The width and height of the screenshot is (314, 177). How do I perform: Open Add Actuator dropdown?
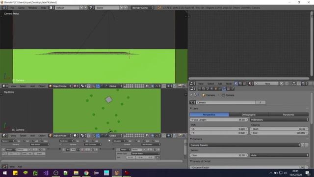[x=151, y=144]
